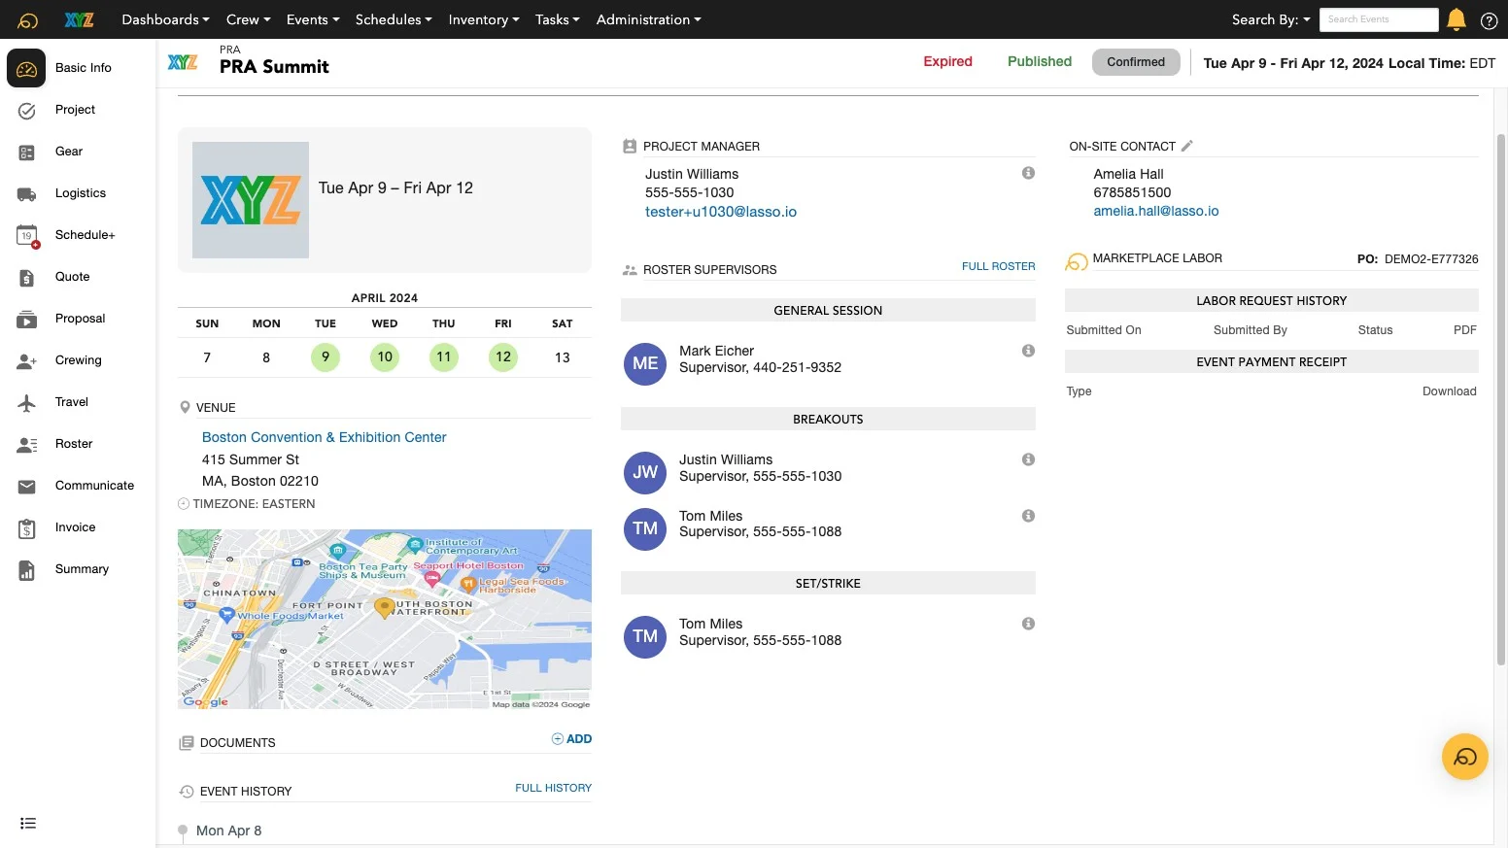Open the Communicate envelope icon
This screenshot has height=848, width=1508.
27,487
